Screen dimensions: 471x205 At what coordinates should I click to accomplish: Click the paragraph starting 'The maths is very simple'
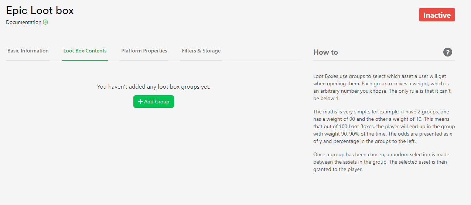(384, 126)
